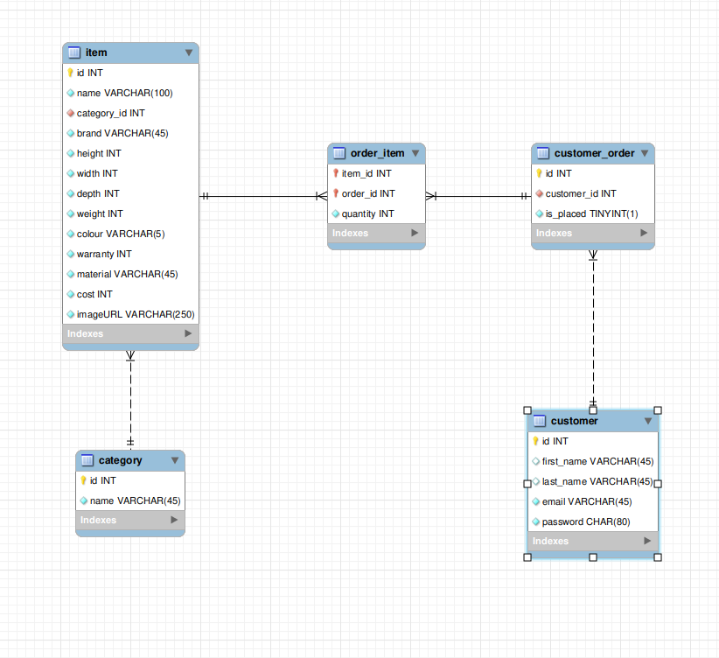
Task: Collapse the category table with header arrow
Action: [175, 460]
